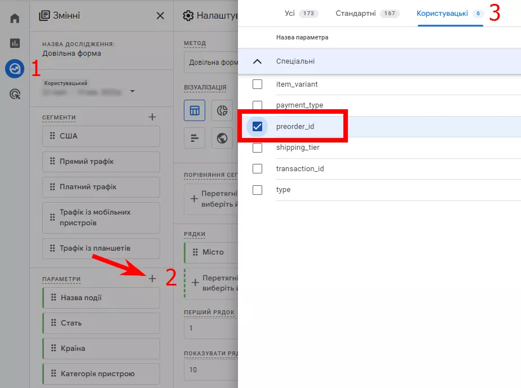
Task: Add a new parameter with plus icon
Action: [152, 279]
